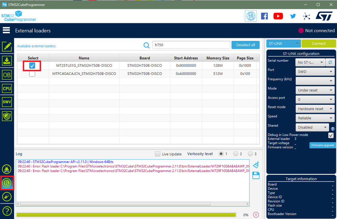Toggle Debug in Low Power mode checkbox
Screen dimensions: 337x219
[x=331, y=135]
